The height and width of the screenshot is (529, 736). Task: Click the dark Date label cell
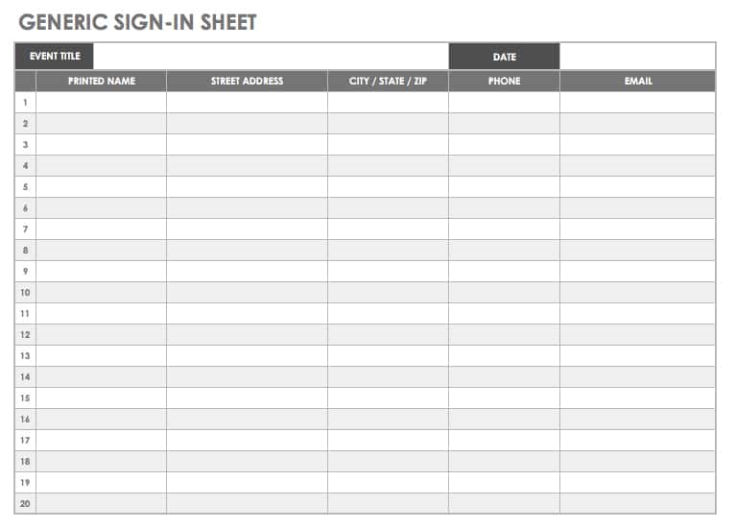(x=504, y=57)
